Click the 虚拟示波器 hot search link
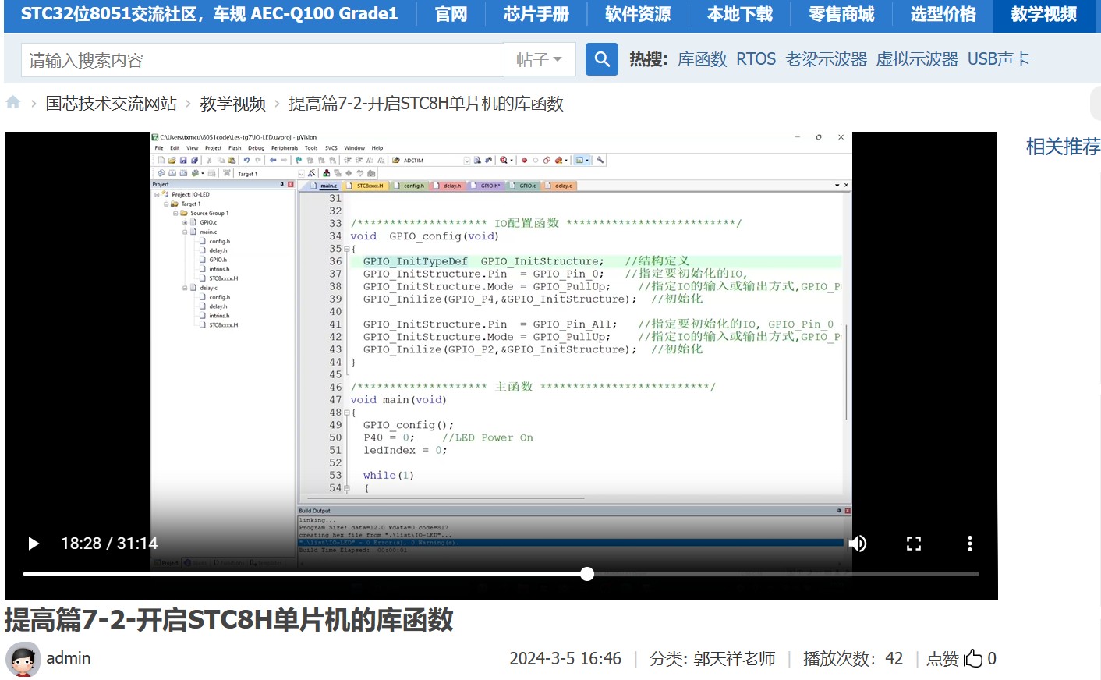The height and width of the screenshot is (680, 1101). click(918, 59)
